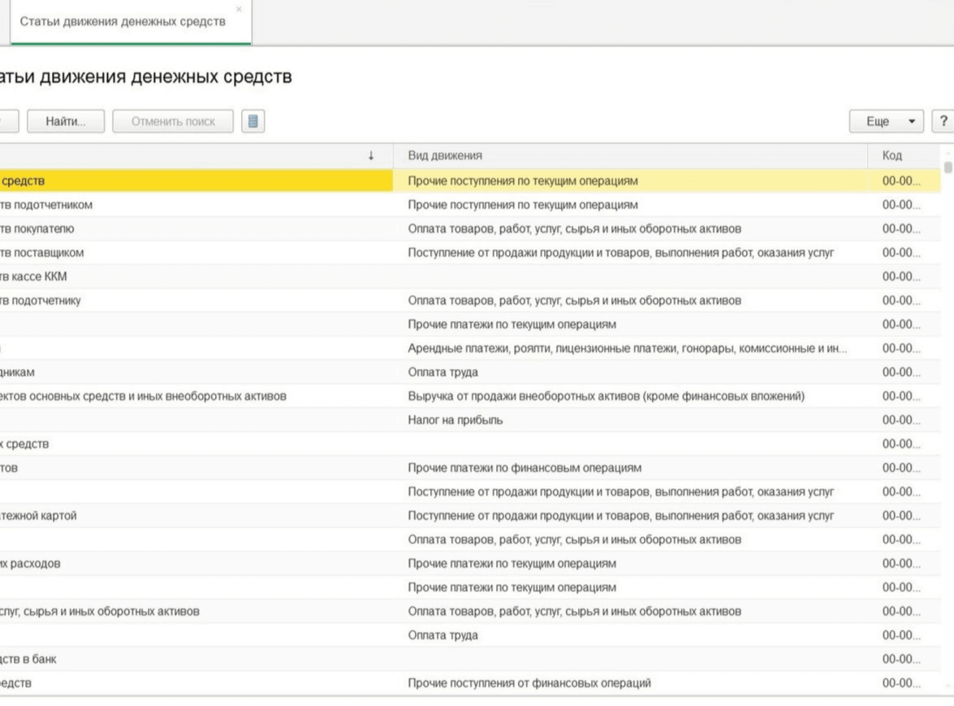
Task: Click the list view mode icon
Action: 253,122
